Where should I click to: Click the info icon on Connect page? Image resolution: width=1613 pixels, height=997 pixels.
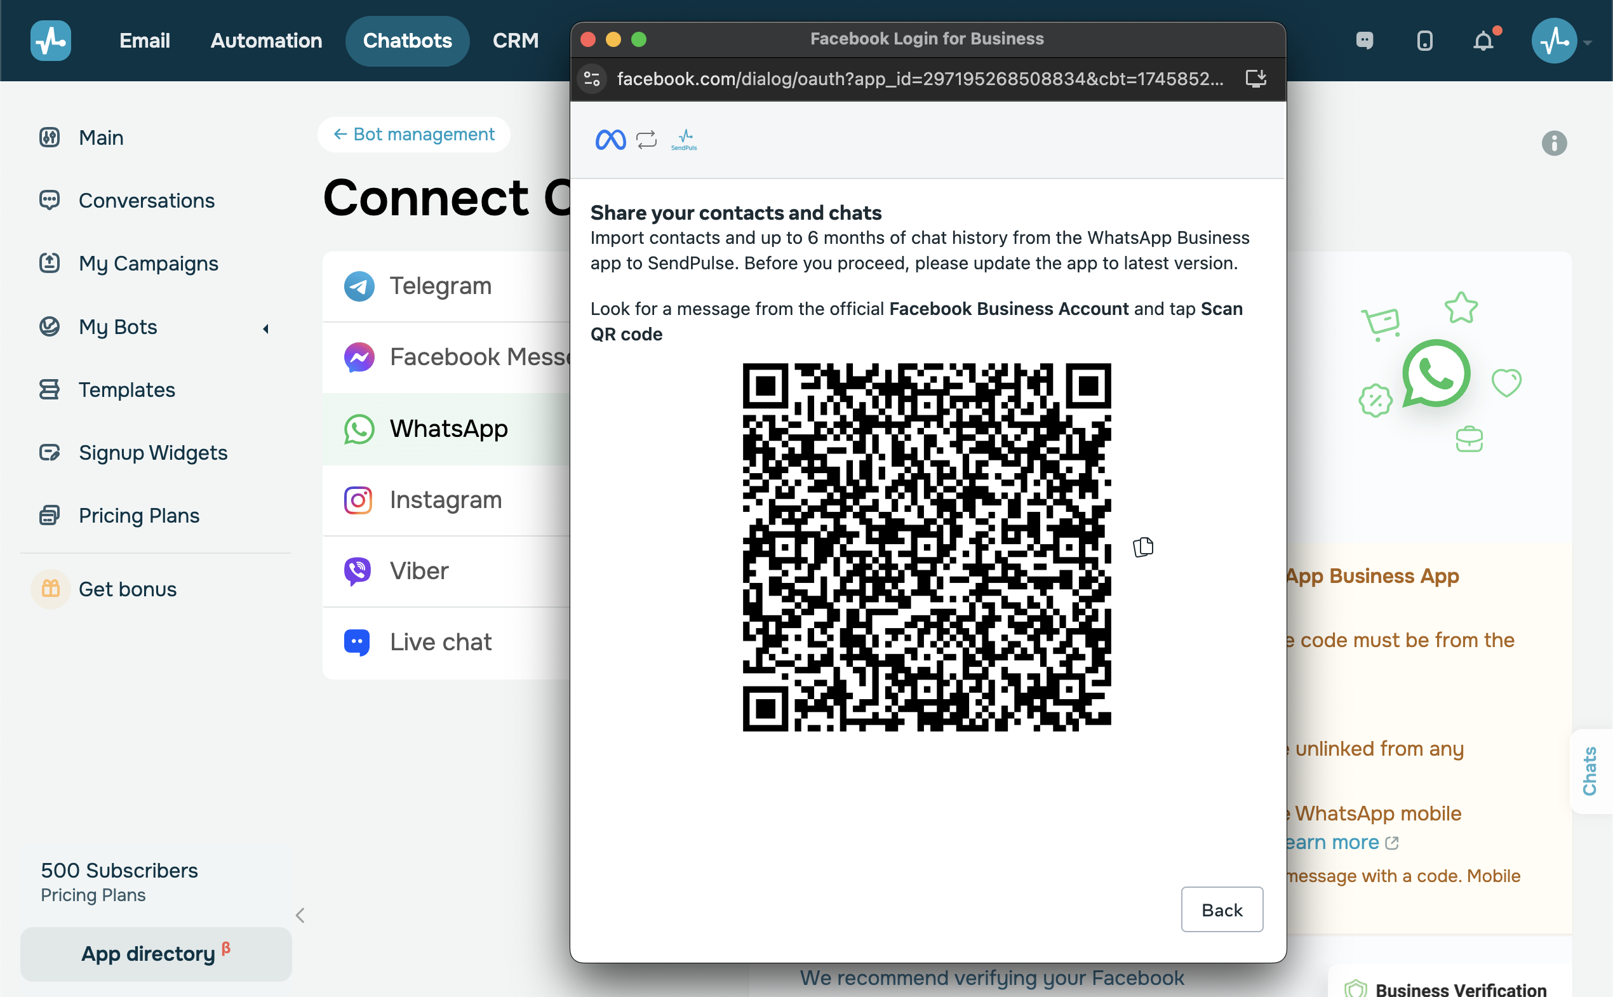click(1554, 143)
